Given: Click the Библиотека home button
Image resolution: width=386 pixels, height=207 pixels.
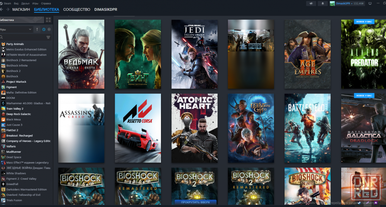Looking at the screenshot, I should (22, 20).
